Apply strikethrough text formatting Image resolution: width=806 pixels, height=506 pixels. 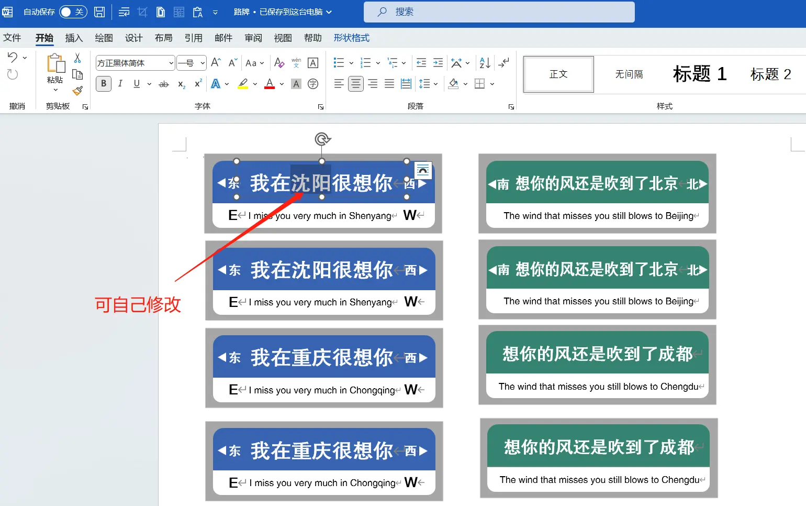(x=164, y=84)
